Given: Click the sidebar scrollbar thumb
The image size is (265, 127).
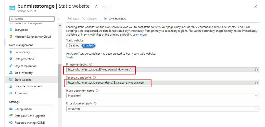Looking at the screenshot, I should (x=60, y=81).
